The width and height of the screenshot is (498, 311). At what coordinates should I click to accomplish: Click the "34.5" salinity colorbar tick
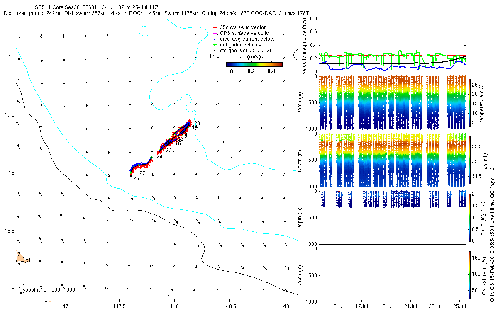click(x=476, y=176)
